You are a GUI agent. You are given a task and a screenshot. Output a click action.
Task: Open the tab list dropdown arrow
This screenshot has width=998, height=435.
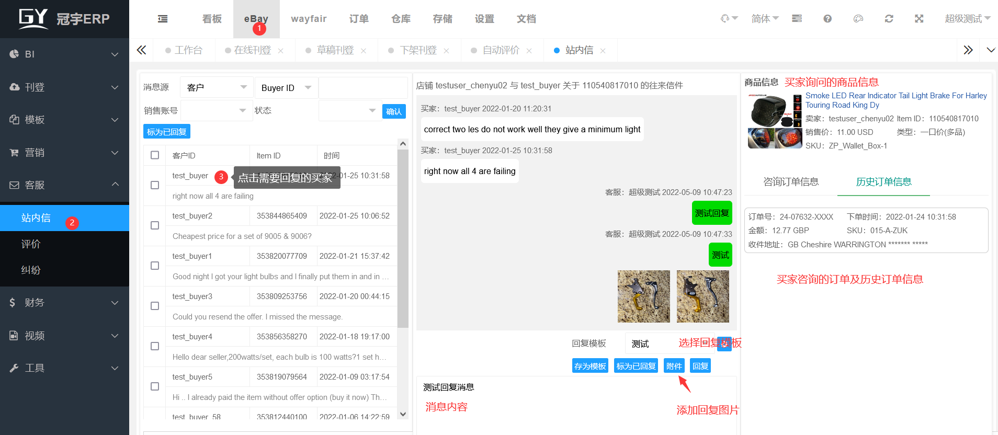pos(991,50)
